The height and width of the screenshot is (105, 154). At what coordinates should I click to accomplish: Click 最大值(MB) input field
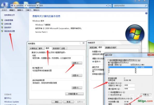(129, 89)
